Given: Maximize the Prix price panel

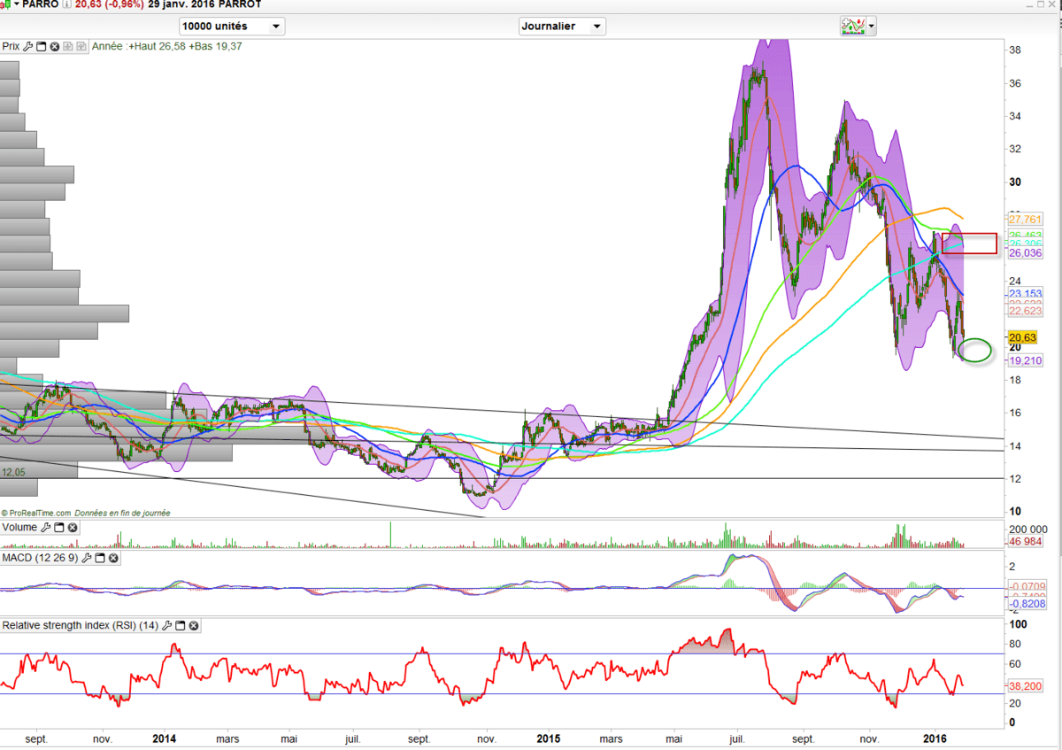Looking at the screenshot, I should pyautogui.click(x=41, y=46).
